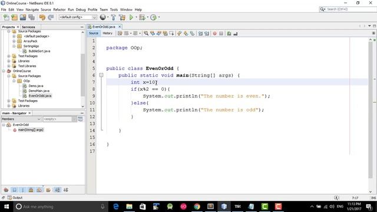This screenshot has height=212, width=377.
Task: Click the New Project toolbar icon
Action: click(14, 17)
